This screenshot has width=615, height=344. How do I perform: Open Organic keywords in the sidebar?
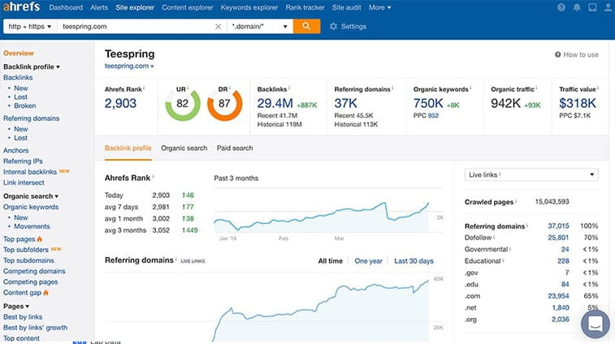[x=31, y=207]
